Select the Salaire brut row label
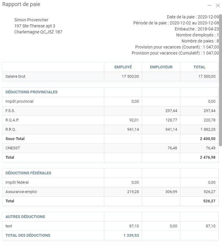This screenshot has width=222, height=246. pyautogui.click(x=15, y=76)
